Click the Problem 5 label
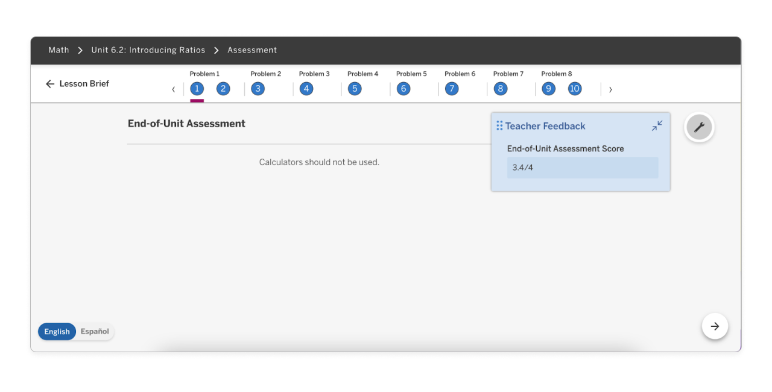 click(x=411, y=74)
